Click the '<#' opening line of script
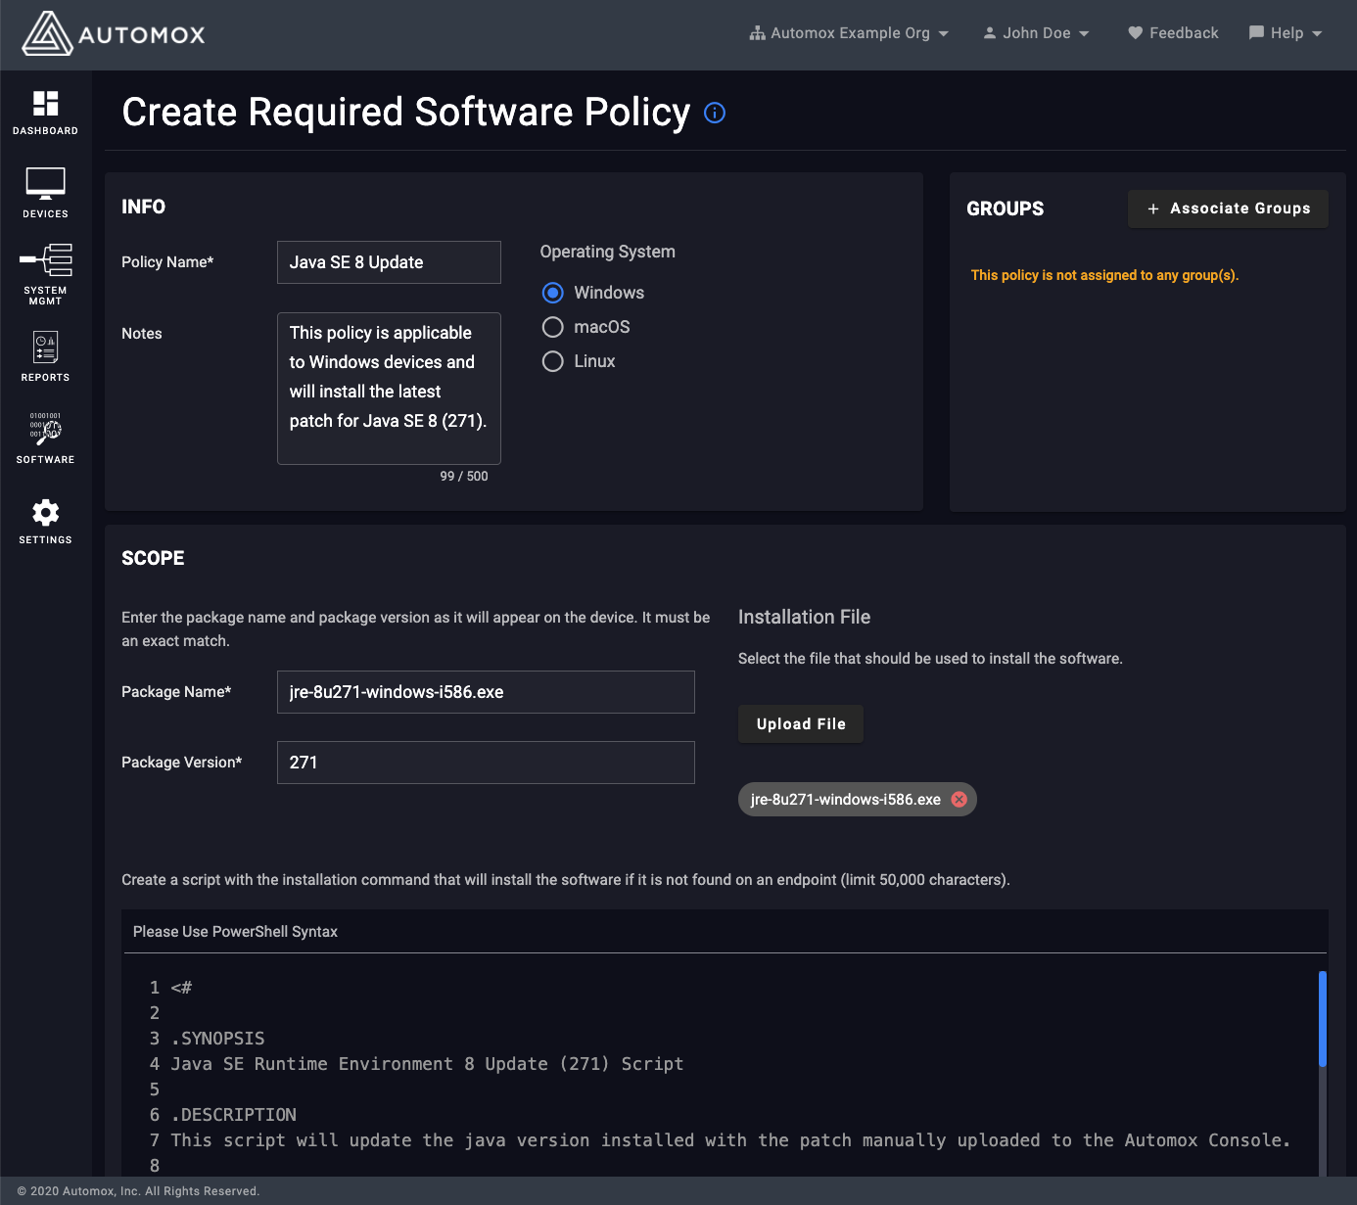The image size is (1357, 1205). [181, 988]
